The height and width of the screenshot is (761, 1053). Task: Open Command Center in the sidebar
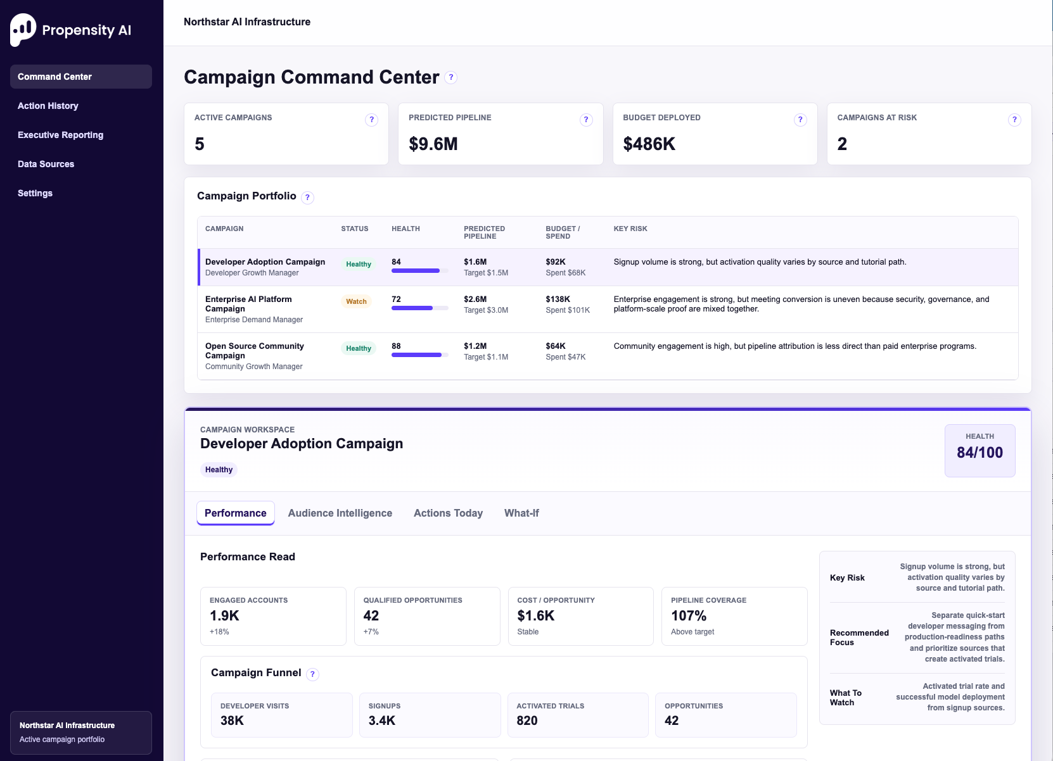point(81,77)
